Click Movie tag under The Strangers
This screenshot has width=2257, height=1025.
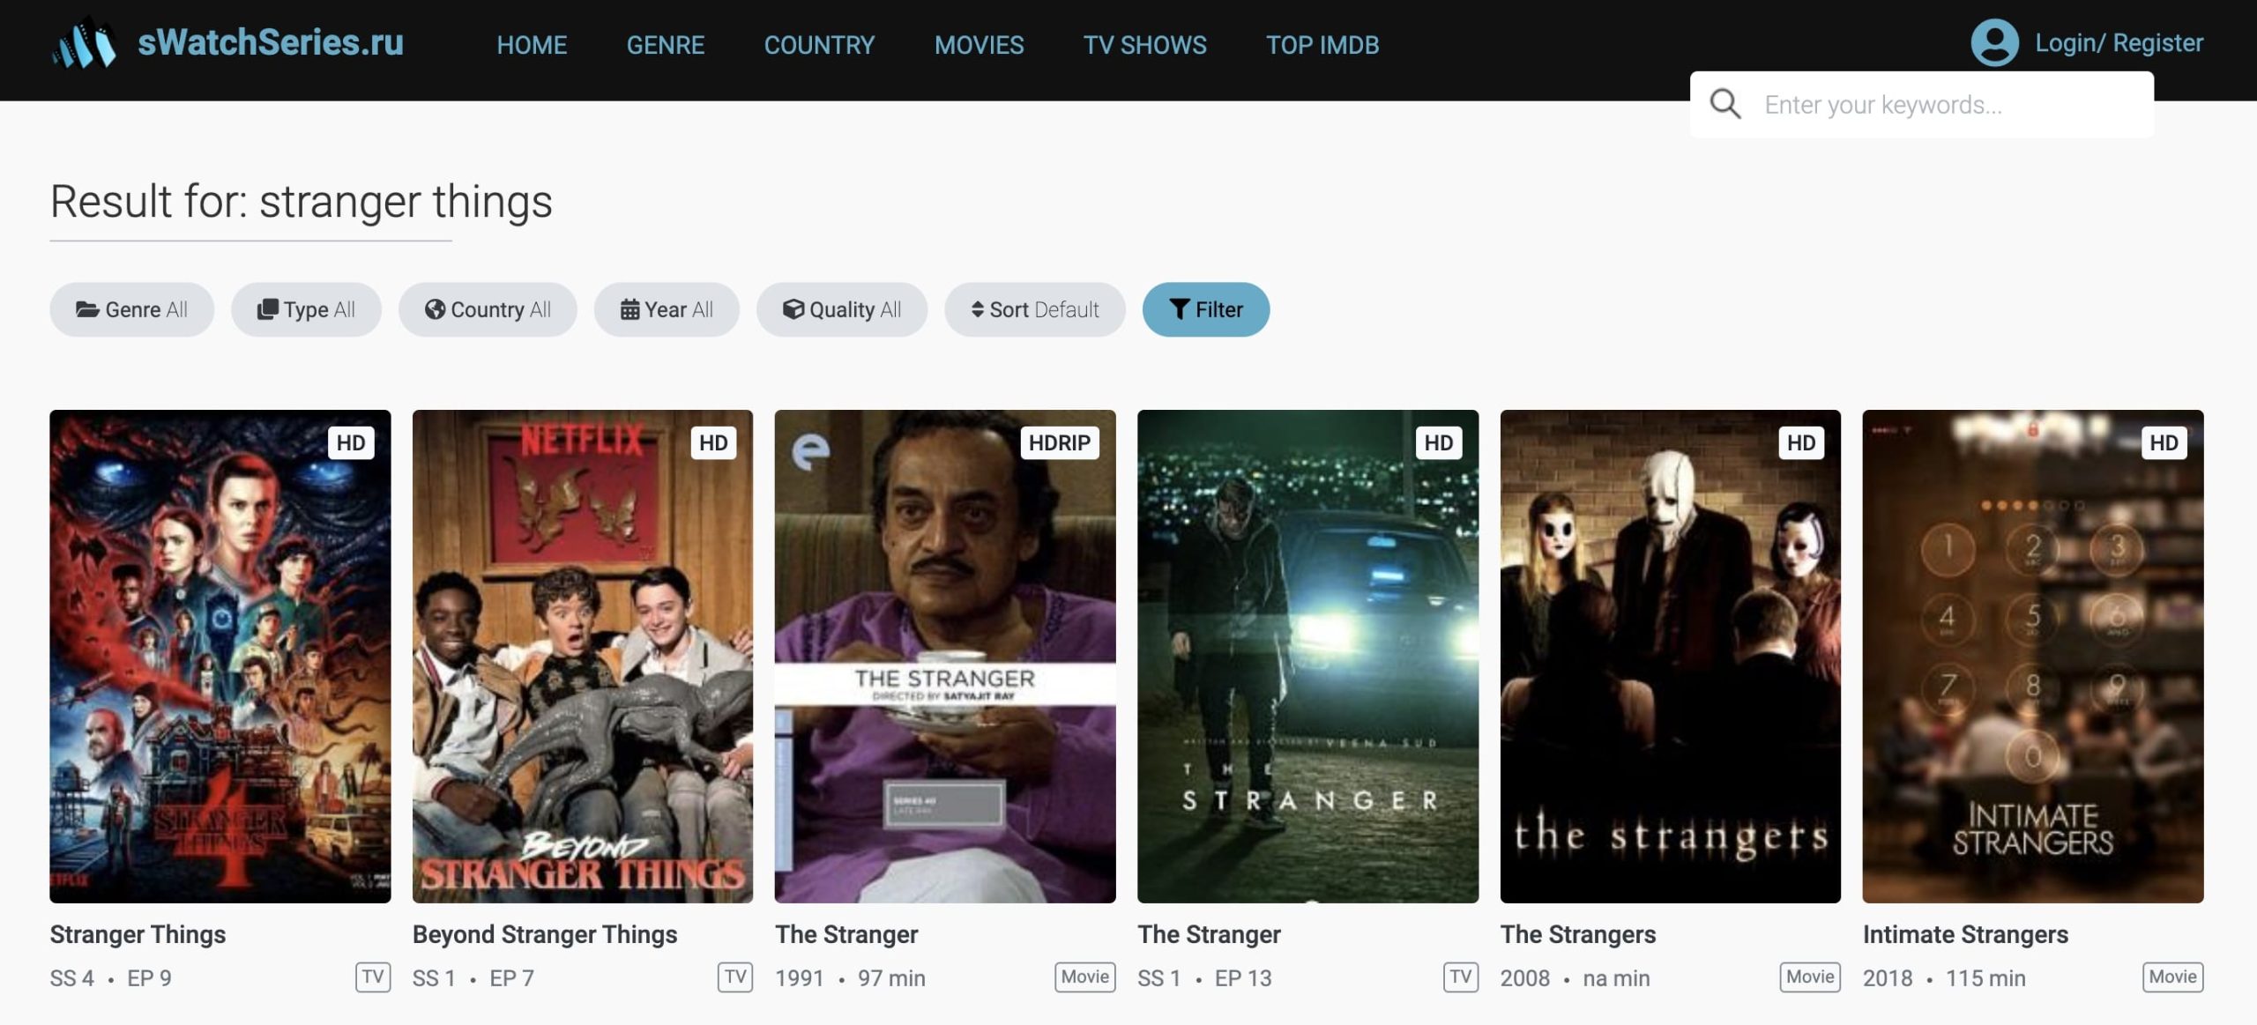[x=1809, y=977]
